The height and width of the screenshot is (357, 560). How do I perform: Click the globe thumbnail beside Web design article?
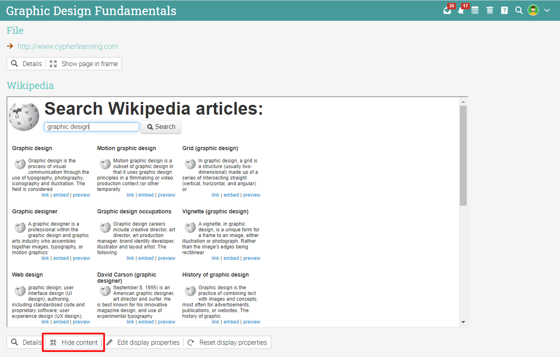pos(20,291)
